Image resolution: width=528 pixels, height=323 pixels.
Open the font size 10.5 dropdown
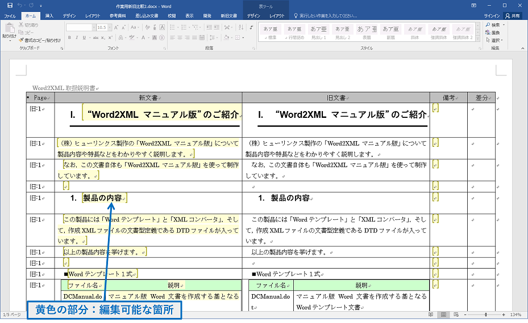click(110, 28)
